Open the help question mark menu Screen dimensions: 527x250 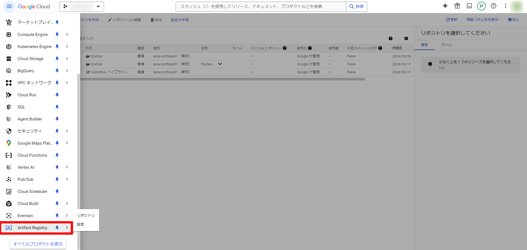[493, 6]
